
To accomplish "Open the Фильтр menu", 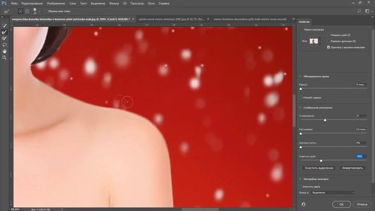I will click(x=114, y=4).
